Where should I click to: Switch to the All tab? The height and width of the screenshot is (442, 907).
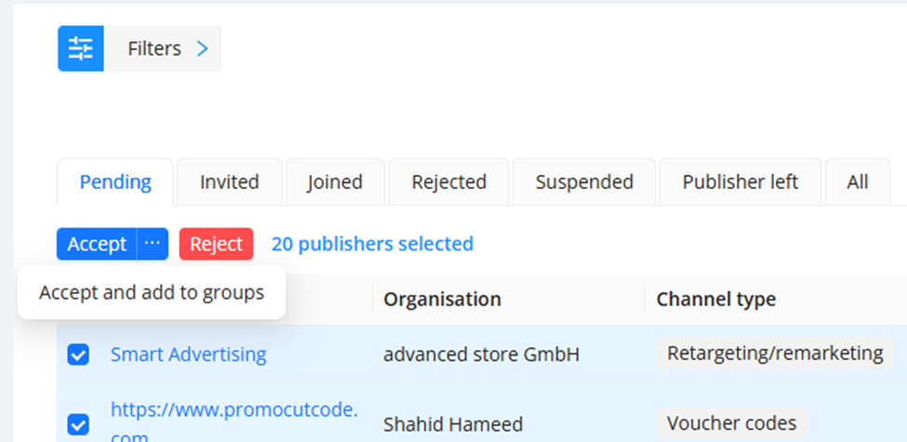coord(858,182)
